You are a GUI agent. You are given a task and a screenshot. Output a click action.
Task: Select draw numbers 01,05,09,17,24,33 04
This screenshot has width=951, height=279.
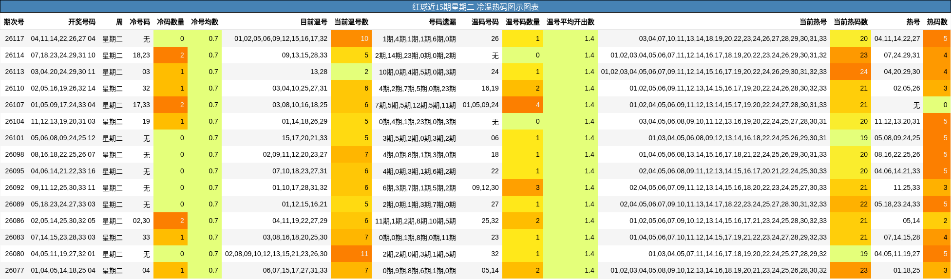[x=63, y=105]
